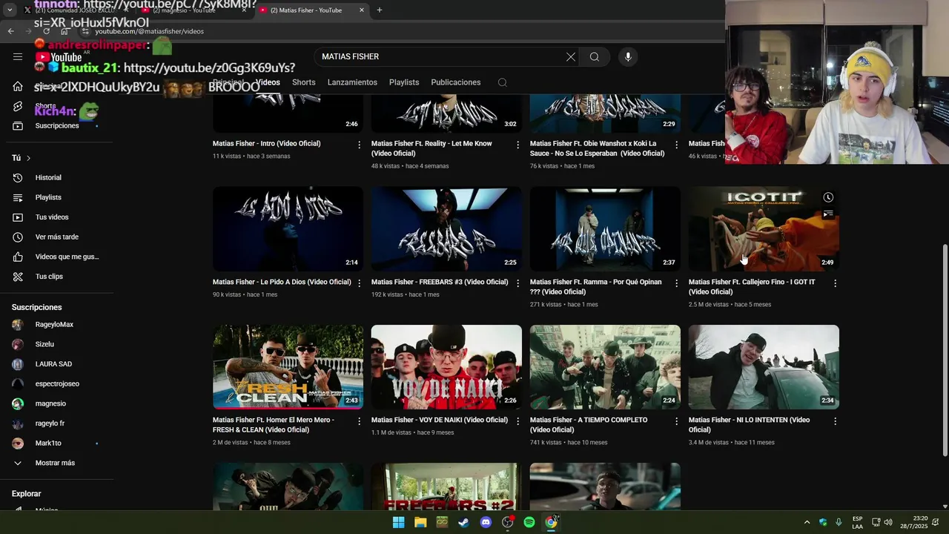Play the A TIEMPO COMPLETO thumbnail
The height and width of the screenshot is (534, 949).
click(x=605, y=367)
